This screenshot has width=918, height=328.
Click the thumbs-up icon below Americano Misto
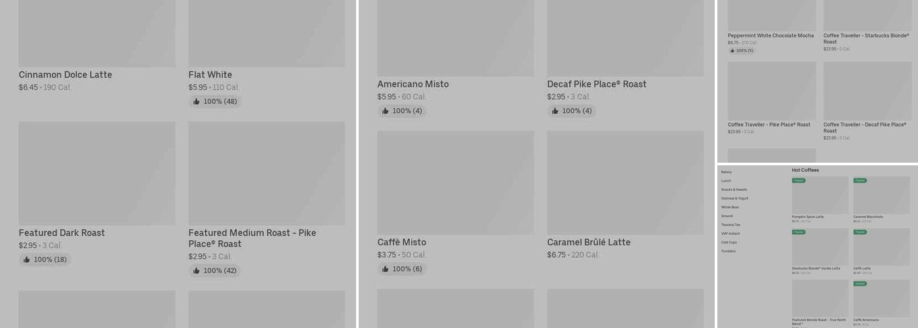point(385,112)
